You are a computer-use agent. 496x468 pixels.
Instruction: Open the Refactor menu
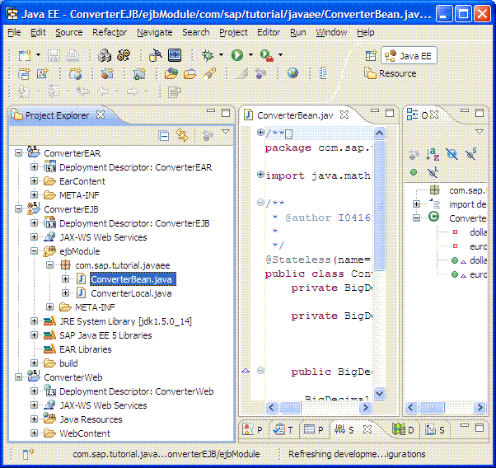[x=110, y=32]
